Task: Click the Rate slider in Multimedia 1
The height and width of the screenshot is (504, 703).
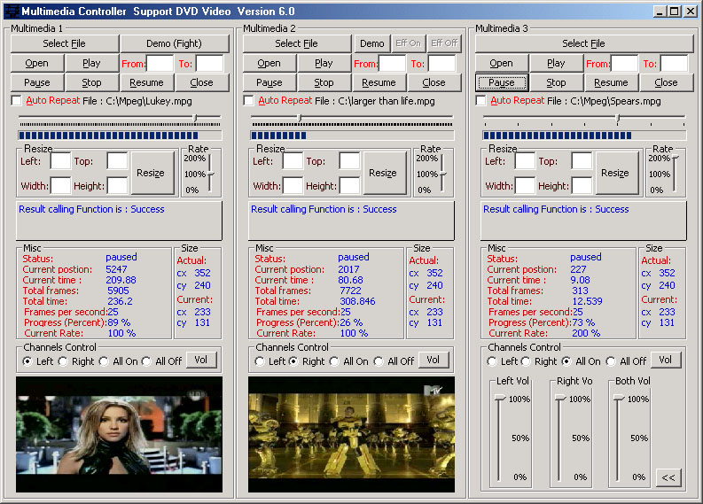Action: tap(210, 174)
